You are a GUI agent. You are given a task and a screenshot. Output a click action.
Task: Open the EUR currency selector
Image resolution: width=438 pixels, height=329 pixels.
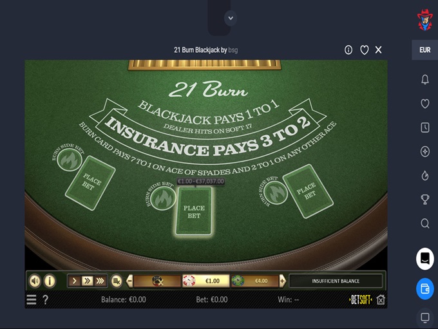[424, 50]
